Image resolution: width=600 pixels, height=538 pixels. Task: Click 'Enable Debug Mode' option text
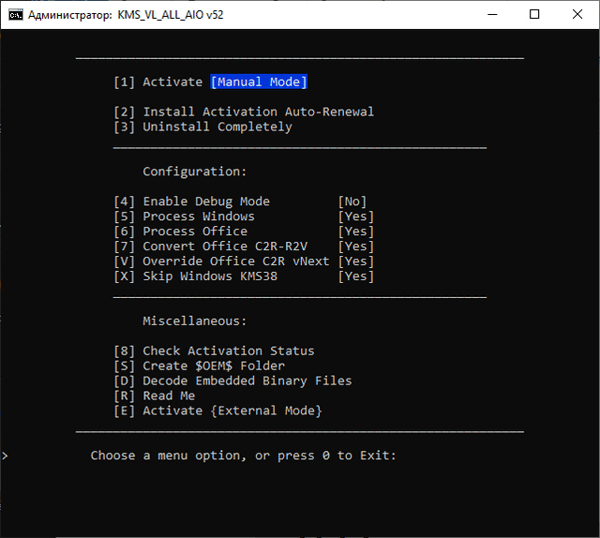click(x=206, y=202)
